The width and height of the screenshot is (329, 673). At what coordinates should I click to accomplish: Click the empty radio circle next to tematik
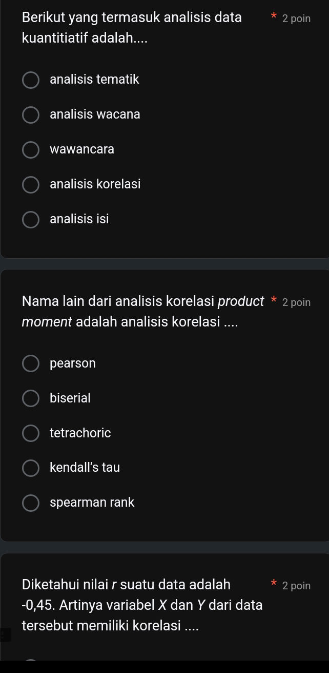(x=31, y=80)
